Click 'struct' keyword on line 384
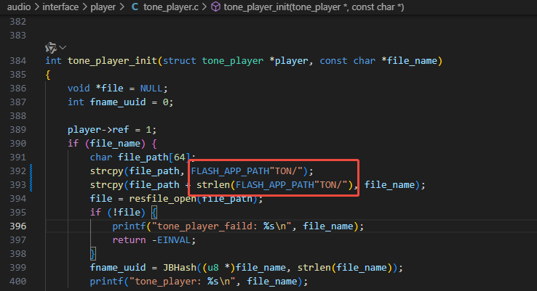The height and width of the screenshot is (291, 537). coord(180,61)
